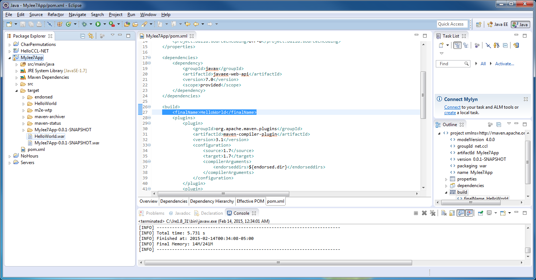Image resolution: width=536 pixels, height=280 pixels.
Task: Click the Connect link in Mylyn panel
Action: pyautogui.click(x=452, y=107)
